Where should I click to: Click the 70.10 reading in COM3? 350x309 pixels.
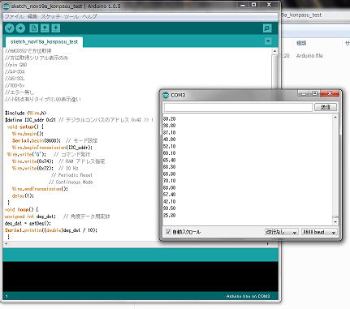point(170,181)
